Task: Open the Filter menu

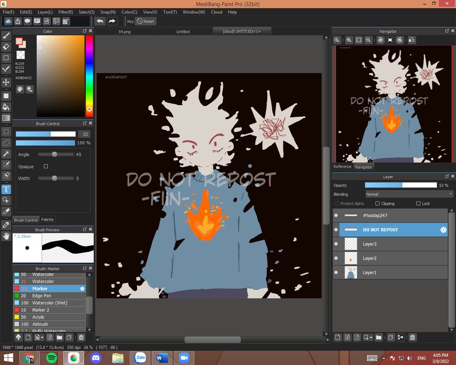Action: [x=65, y=12]
